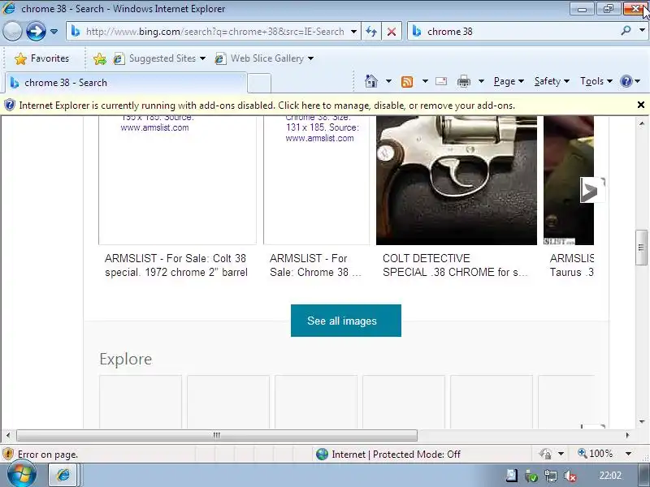Click the system clock showing 22:02
The height and width of the screenshot is (487, 650).
pyautogui.click(x=610, y=475)
